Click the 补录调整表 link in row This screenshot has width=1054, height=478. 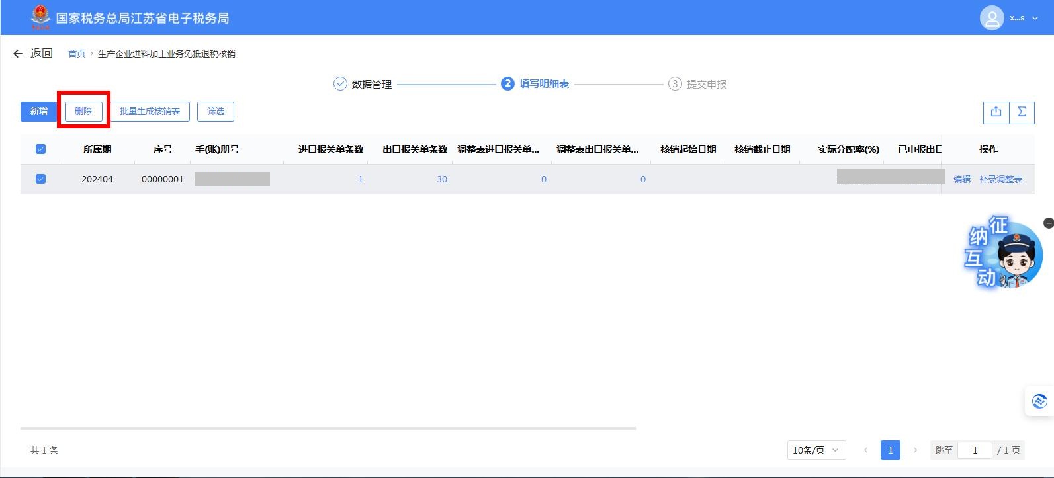1000,179
